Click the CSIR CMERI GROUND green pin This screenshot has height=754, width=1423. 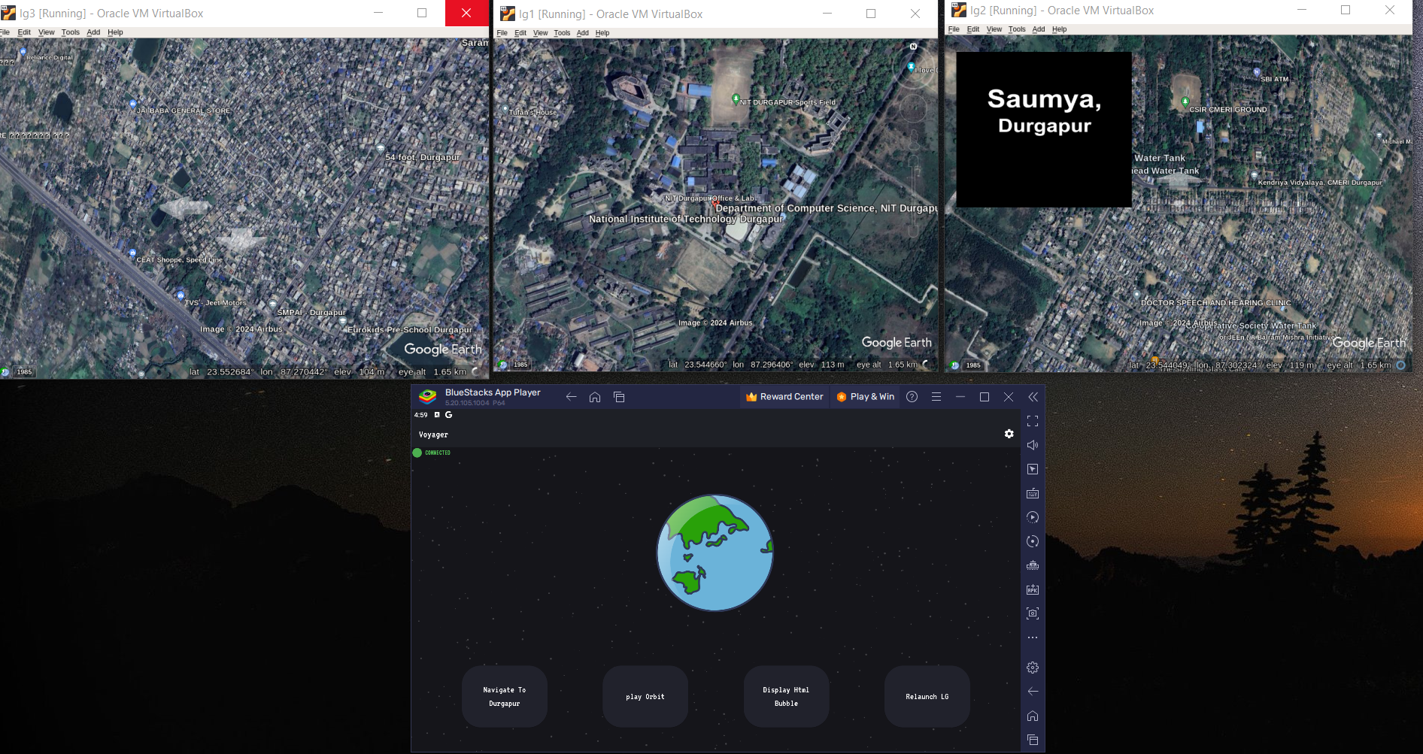[x=1185, y=101]
